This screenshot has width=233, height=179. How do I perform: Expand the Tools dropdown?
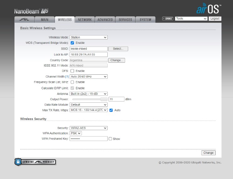(x=191, y=19)
